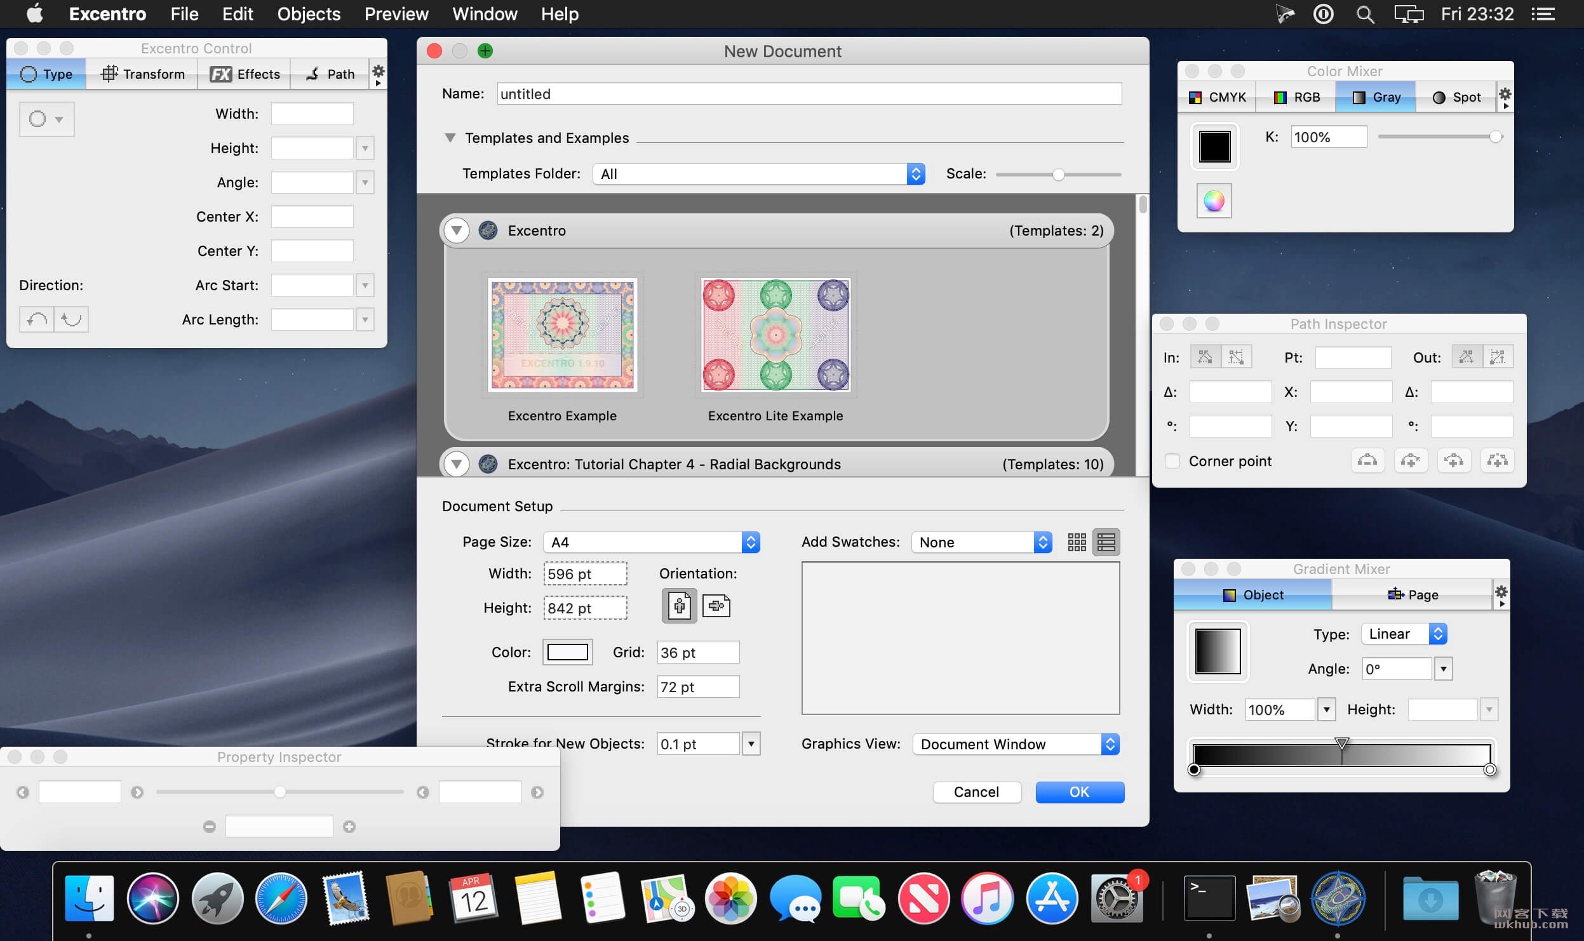Switch to Transform tab in Excentro Control
The height and width of the screenshot is (941, 1584).
pos(143,74)
